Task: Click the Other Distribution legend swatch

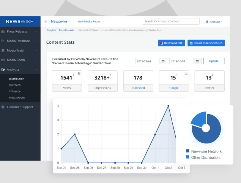Action: pos(187,157)
